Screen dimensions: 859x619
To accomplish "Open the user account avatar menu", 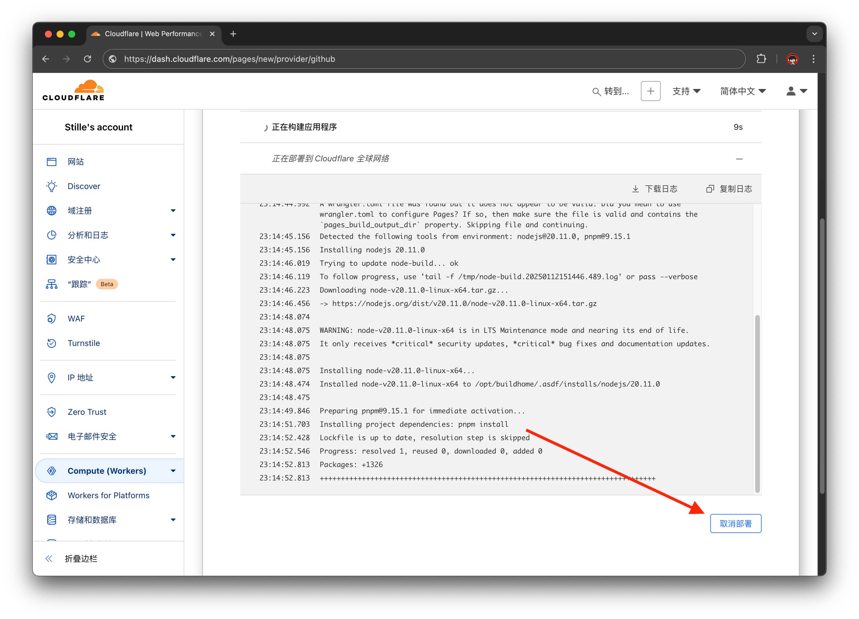I will 797,91.
